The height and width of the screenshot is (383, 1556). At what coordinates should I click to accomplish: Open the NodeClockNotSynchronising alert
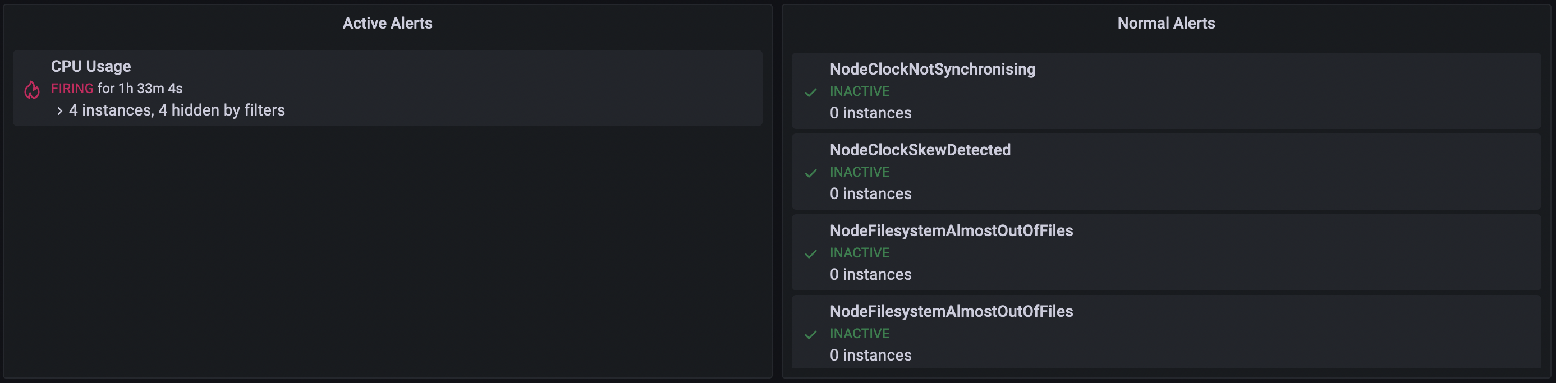[x=933, y=69]
